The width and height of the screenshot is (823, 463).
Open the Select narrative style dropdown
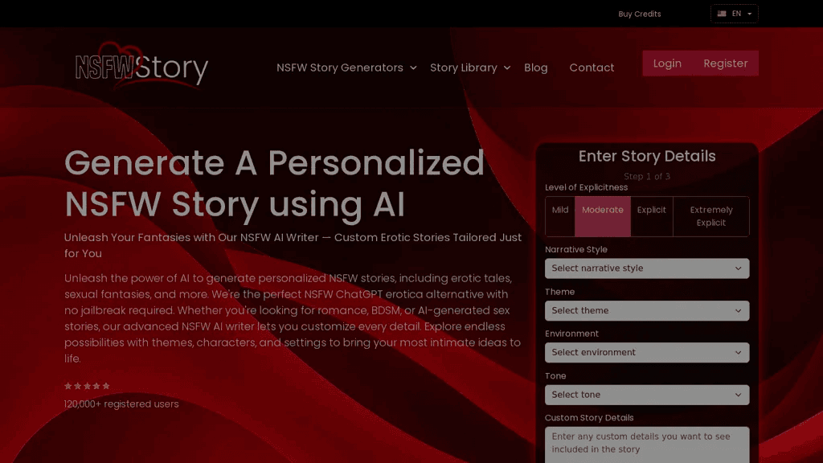(647, 268)
